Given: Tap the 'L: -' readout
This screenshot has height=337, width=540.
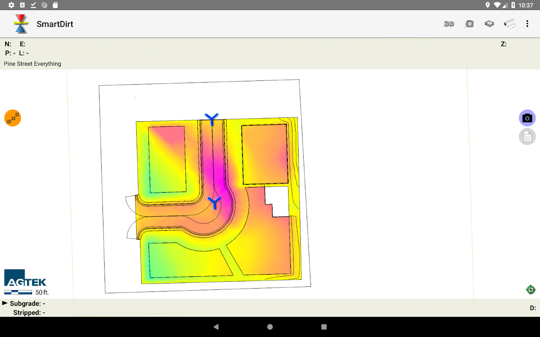Looking at the screenshot, I should 24,53.
